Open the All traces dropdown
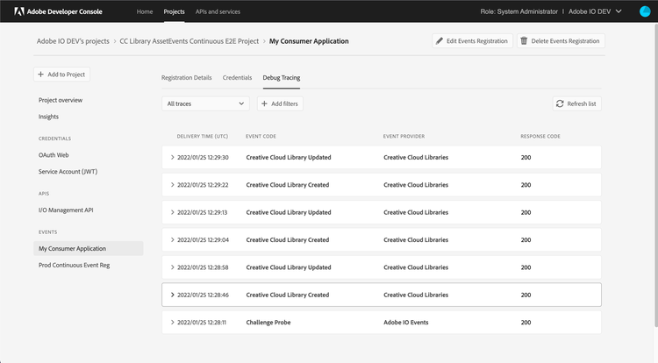 (x=207, y=103)
